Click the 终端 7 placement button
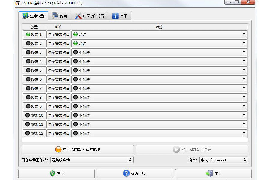The width and height of the screenshot is (270, 180). click(34, 88)
